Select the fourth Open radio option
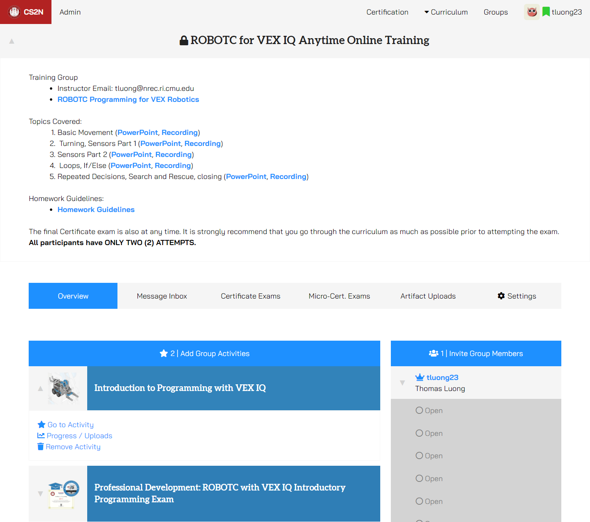590x522 pixels. point(420,478)
